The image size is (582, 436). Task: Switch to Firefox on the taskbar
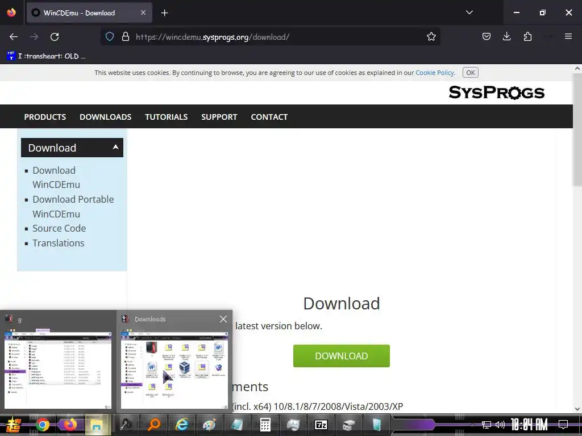(x=69, y=425)
